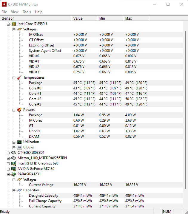188x214 pixels.
Task: Select the Temperatures Package row
Action: coord(105,83)
